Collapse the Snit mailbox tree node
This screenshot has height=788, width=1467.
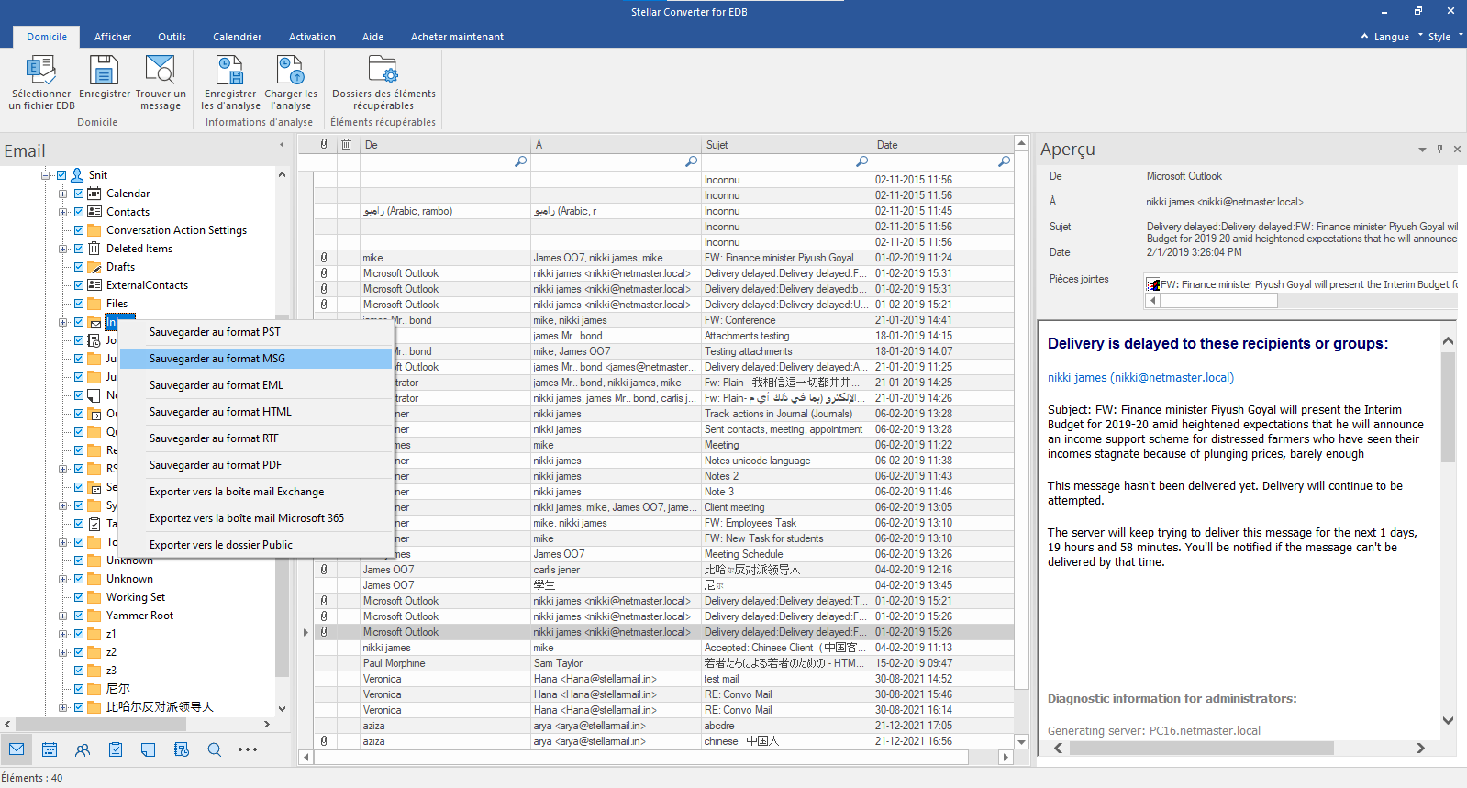pyautogui.click(x=45, y=175)
